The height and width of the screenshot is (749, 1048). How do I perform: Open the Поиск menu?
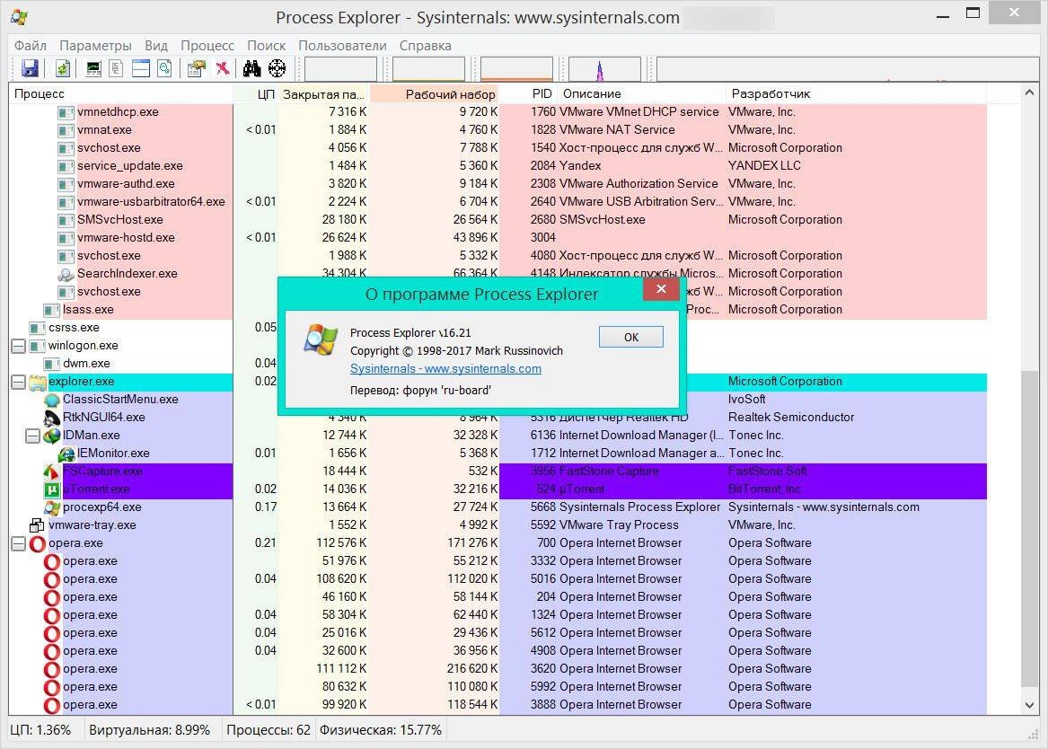(x=266, y=46)
